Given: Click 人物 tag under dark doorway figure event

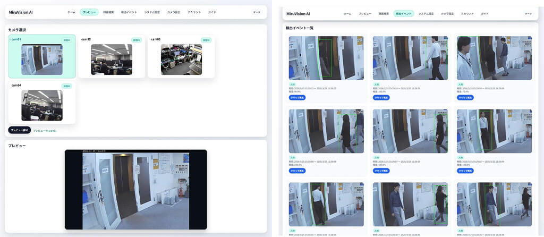Looking at the screenshot, I should [293, 84].
